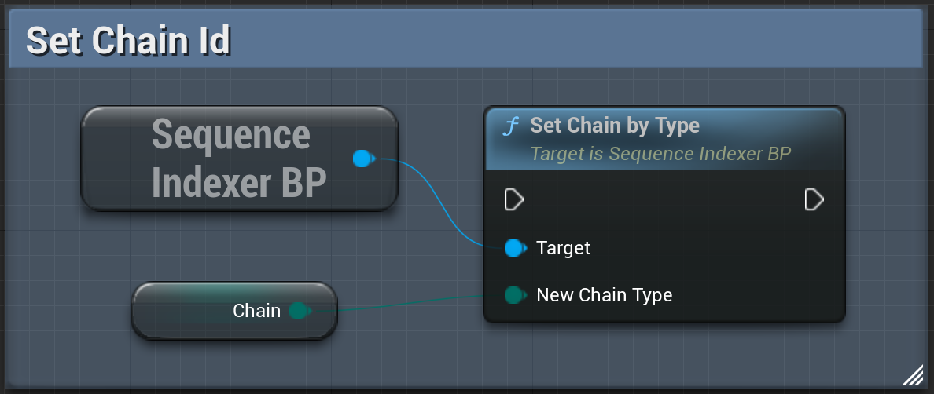The image size is (934, 394).
Task: Click the blue output pin of Sequence Indexer BP
Action: tap(362, 159)
